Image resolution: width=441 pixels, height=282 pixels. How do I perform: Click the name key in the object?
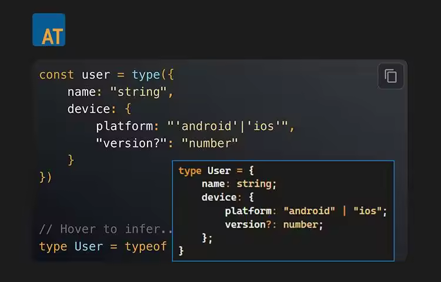(81, 92)
